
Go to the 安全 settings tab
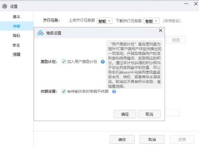point(17,45)
